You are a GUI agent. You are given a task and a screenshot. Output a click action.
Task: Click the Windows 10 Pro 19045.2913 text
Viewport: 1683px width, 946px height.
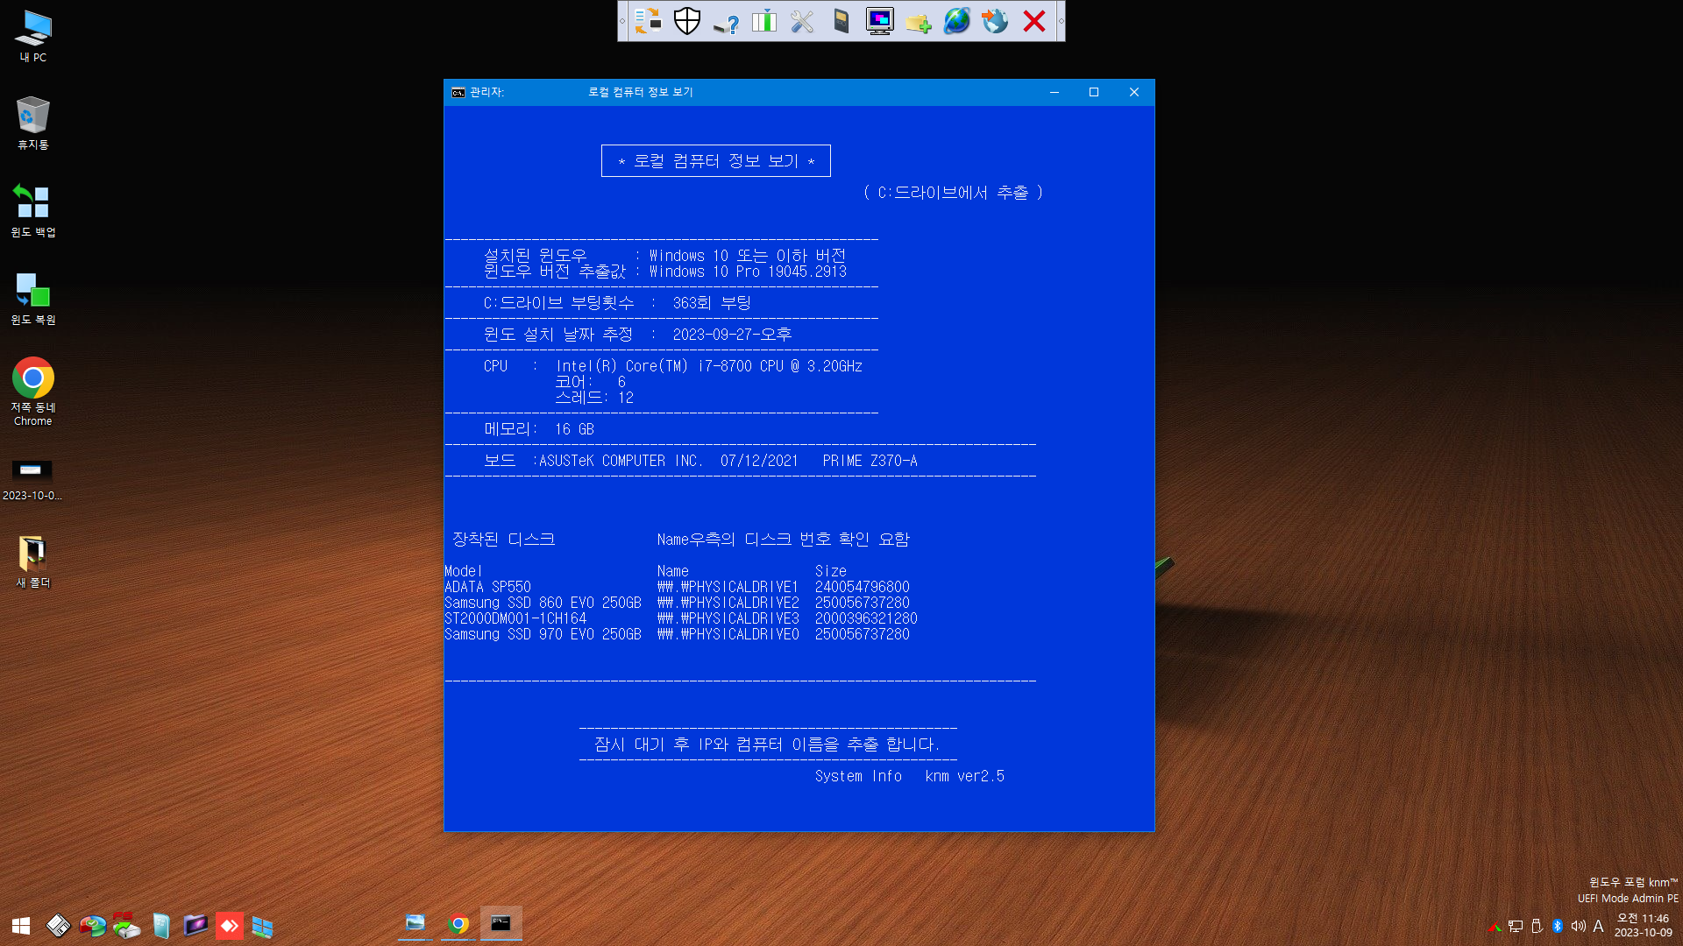click(x=748, y=272)
